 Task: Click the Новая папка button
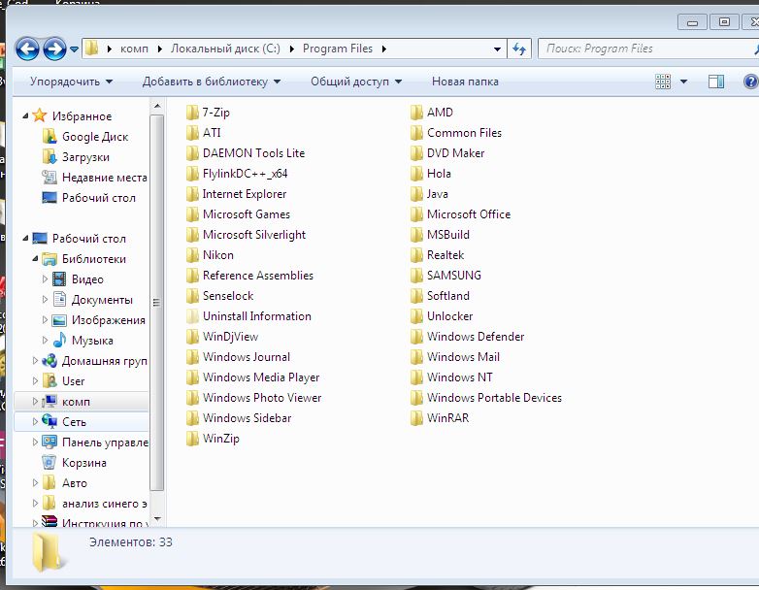(x=465, y=82)
